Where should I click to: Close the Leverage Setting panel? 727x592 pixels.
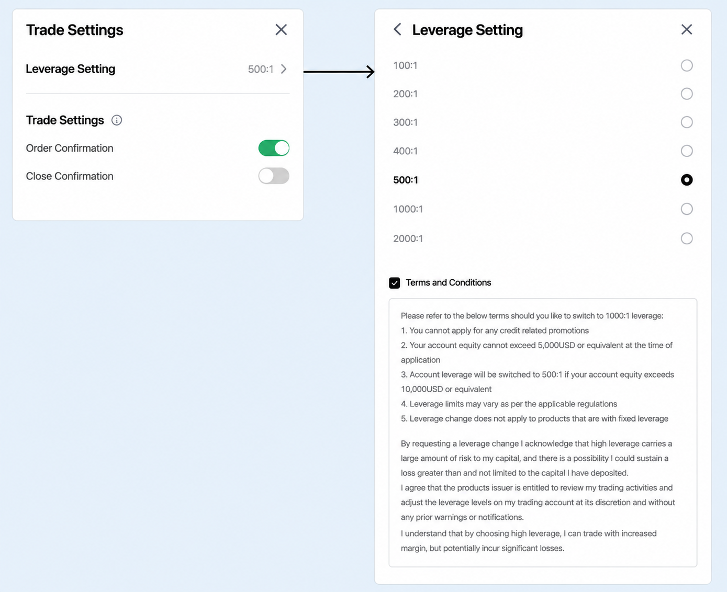[687, 29]
